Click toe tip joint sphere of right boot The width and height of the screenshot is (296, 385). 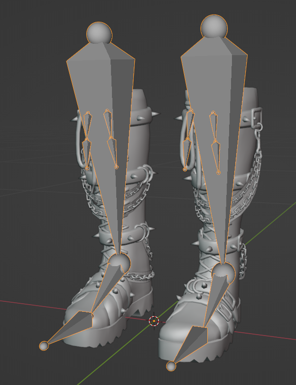coord(171,366)
